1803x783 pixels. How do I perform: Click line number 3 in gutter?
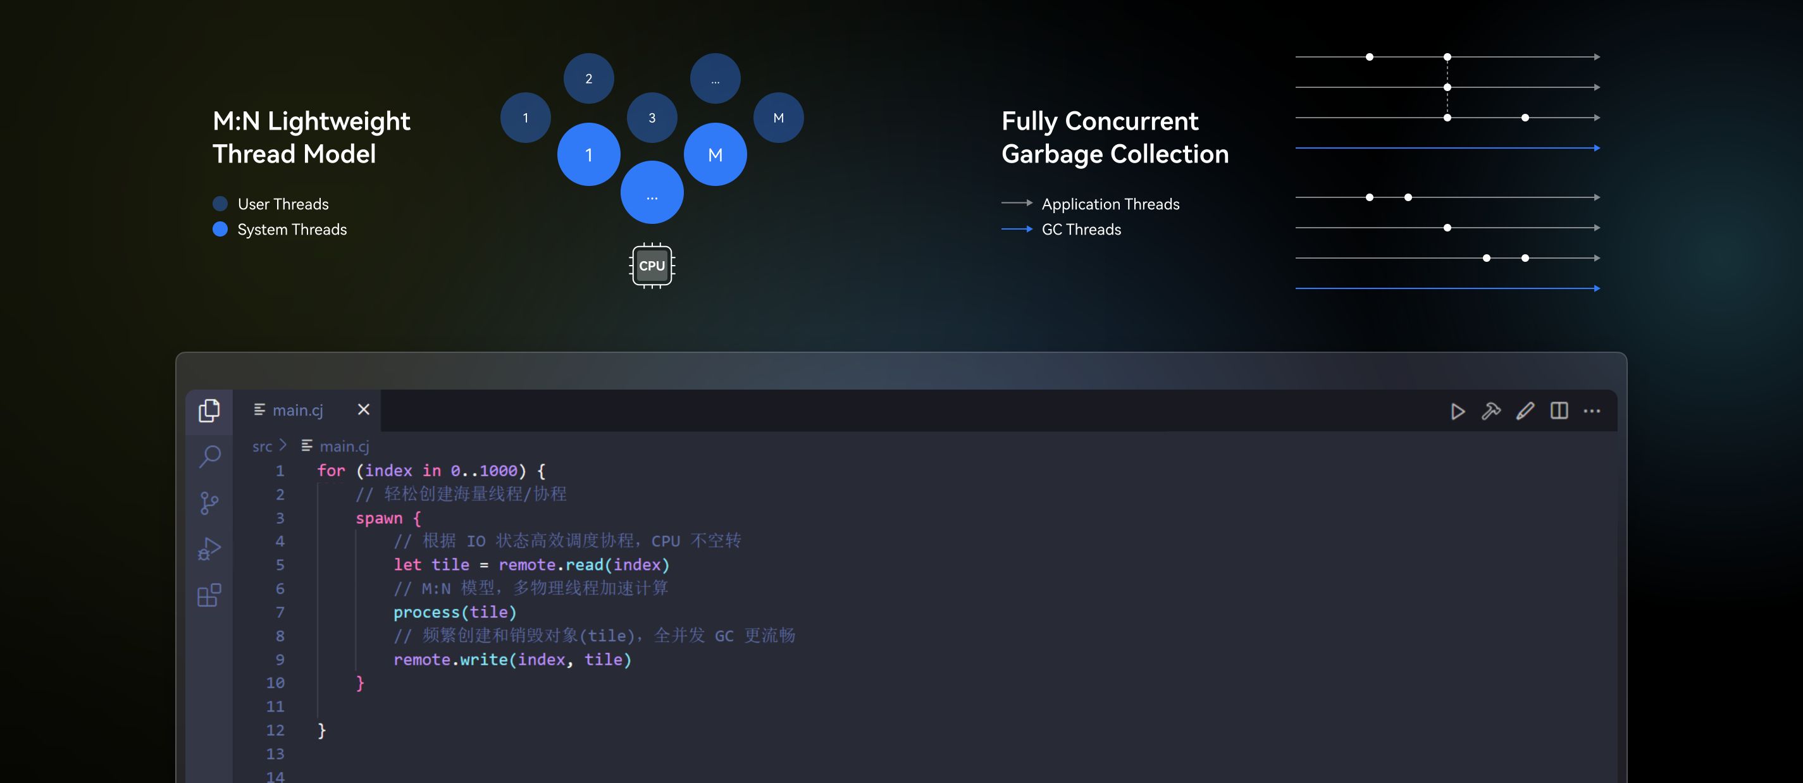point(280,519)
